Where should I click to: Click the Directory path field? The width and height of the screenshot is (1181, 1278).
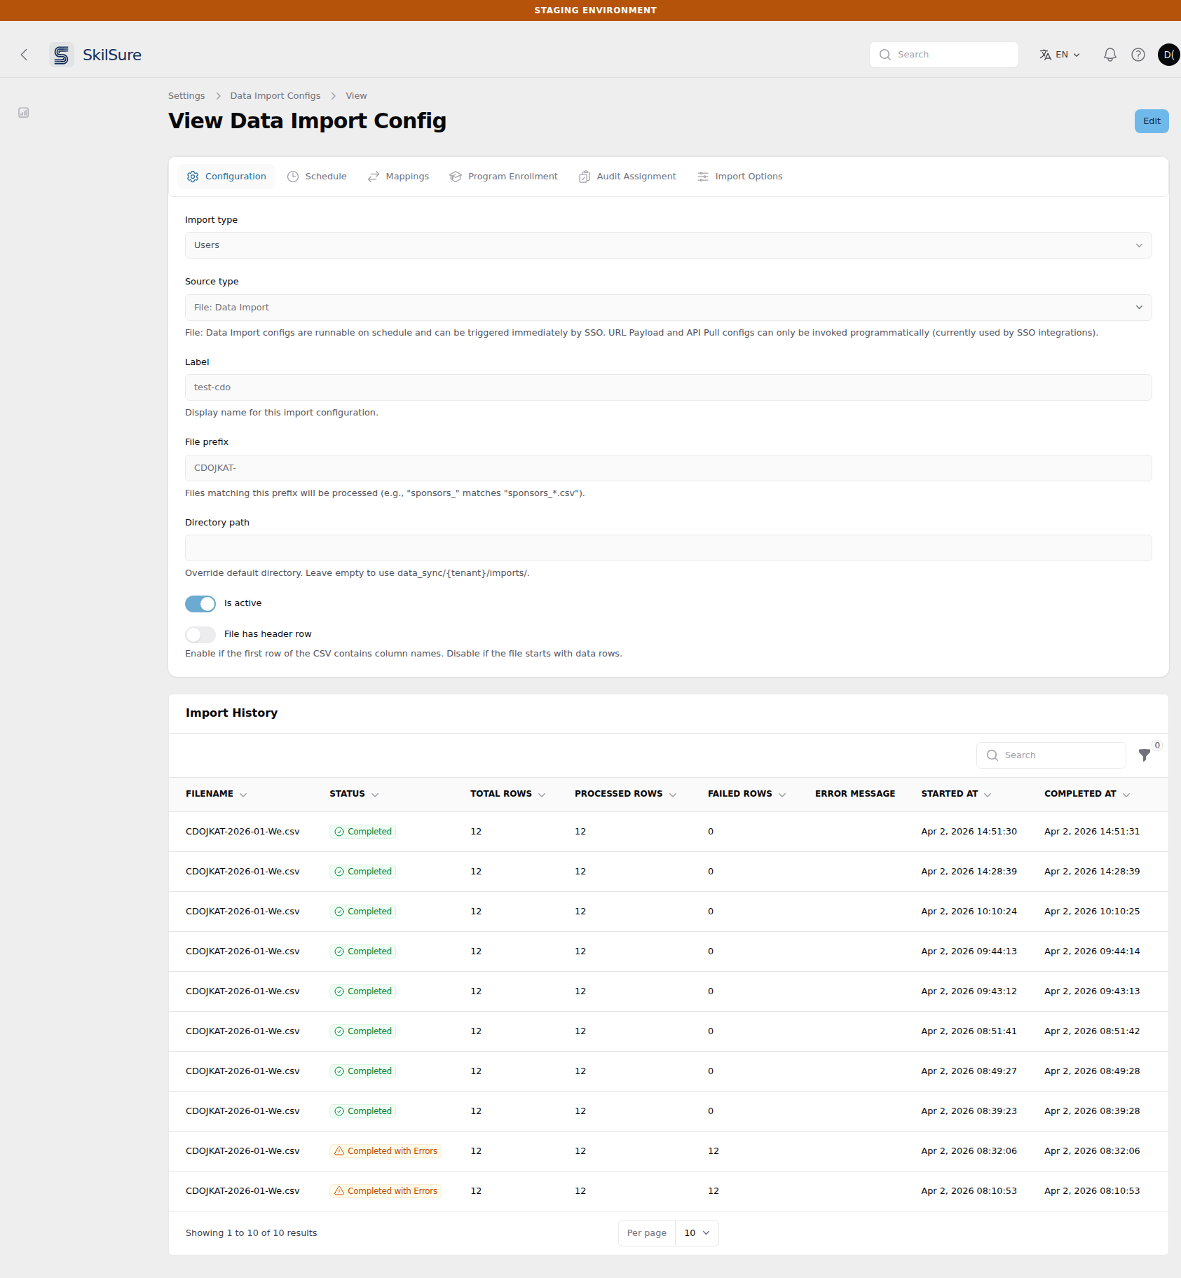[x=668, y=548]
